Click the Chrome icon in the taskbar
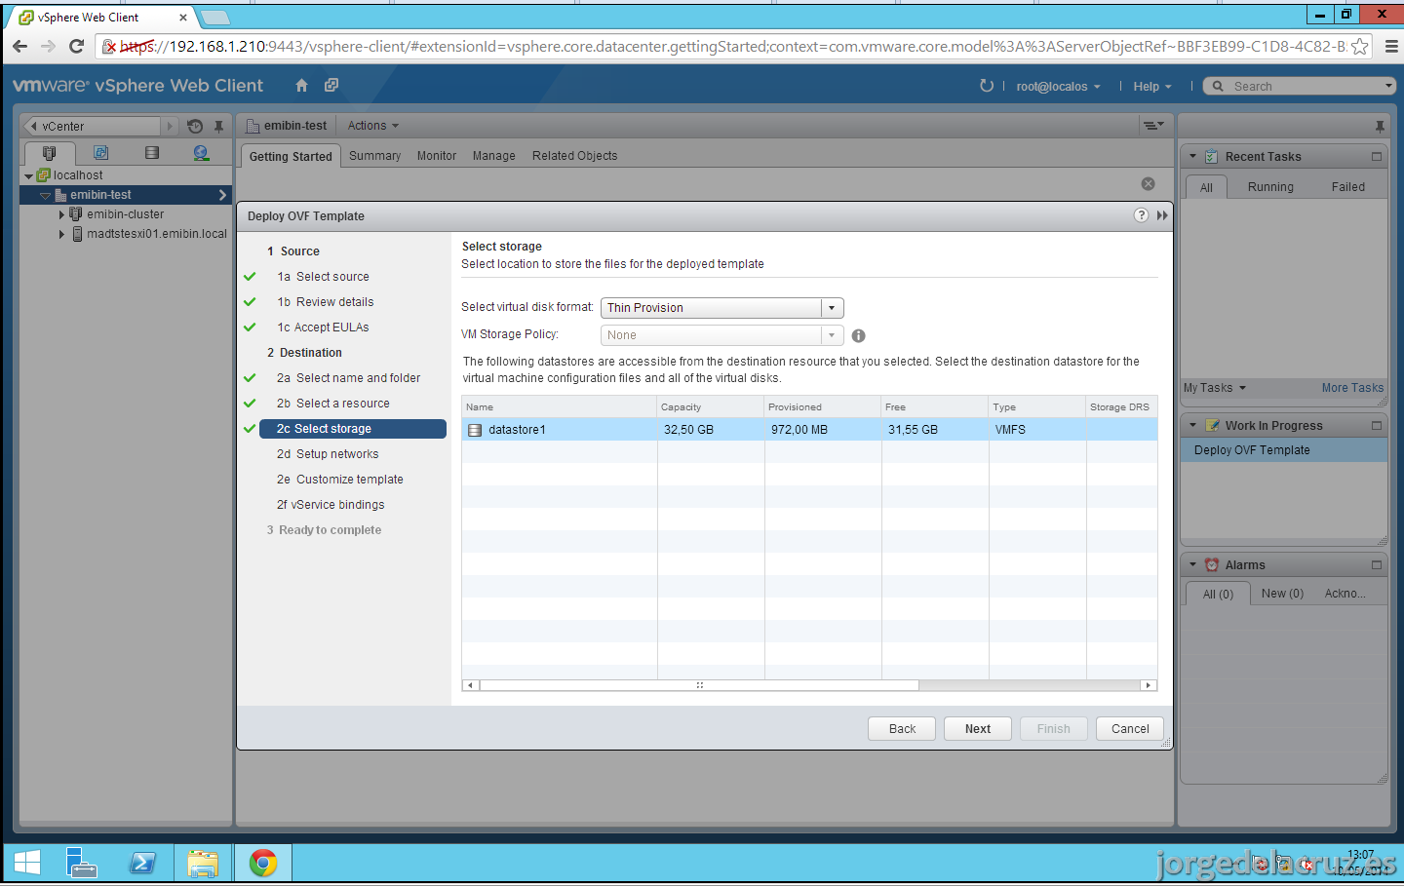 click(x=263, y=863)
